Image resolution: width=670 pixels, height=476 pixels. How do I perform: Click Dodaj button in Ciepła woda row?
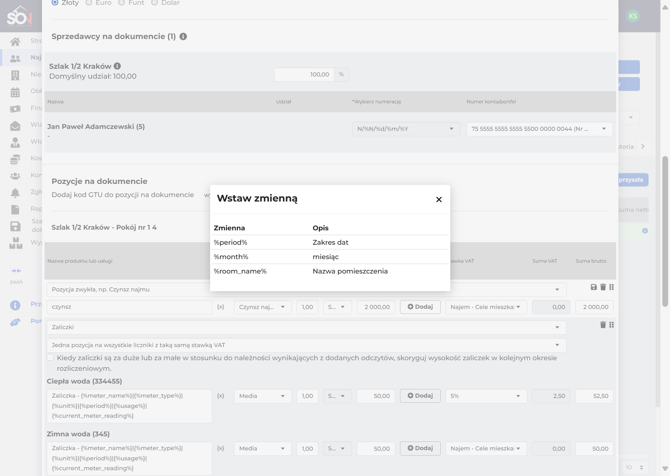click(x=420, y=396)
